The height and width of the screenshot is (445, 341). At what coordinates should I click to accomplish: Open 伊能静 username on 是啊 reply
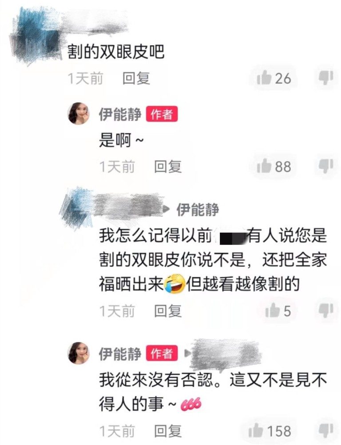tap(120, 114)
